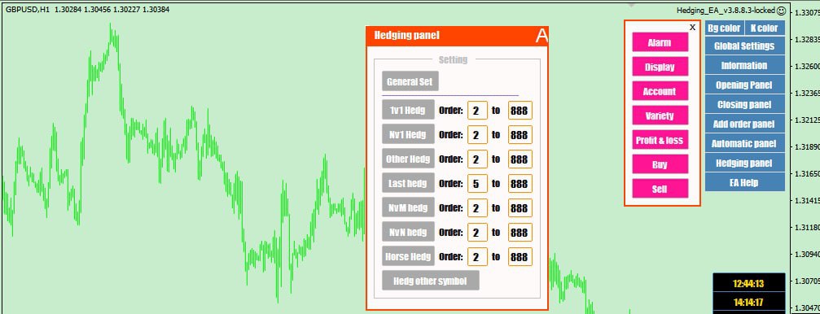
Task: Choose the NvN hedg button
Action: pos(408,232)
